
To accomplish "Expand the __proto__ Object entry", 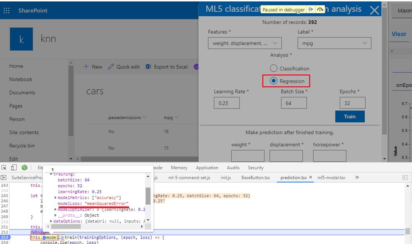I will coord(56,215).
